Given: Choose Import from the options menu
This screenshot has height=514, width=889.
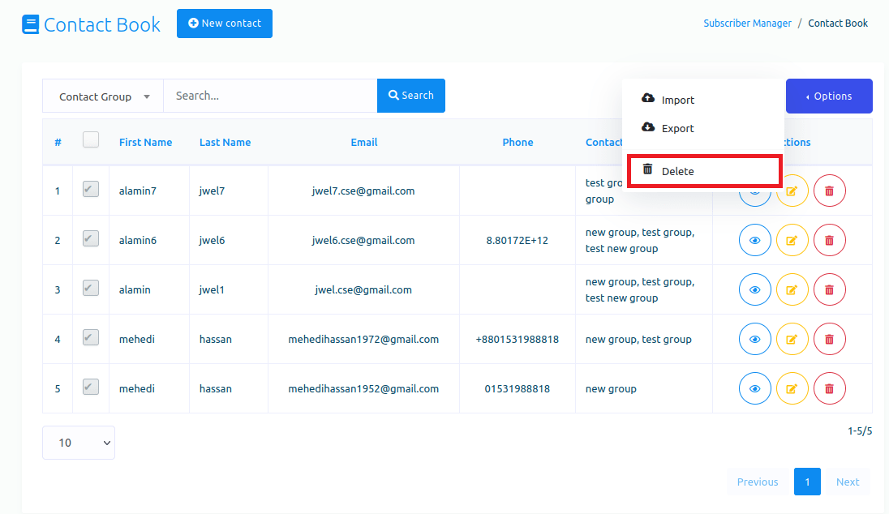Looking at the screenshot, I should coord(677,100).
